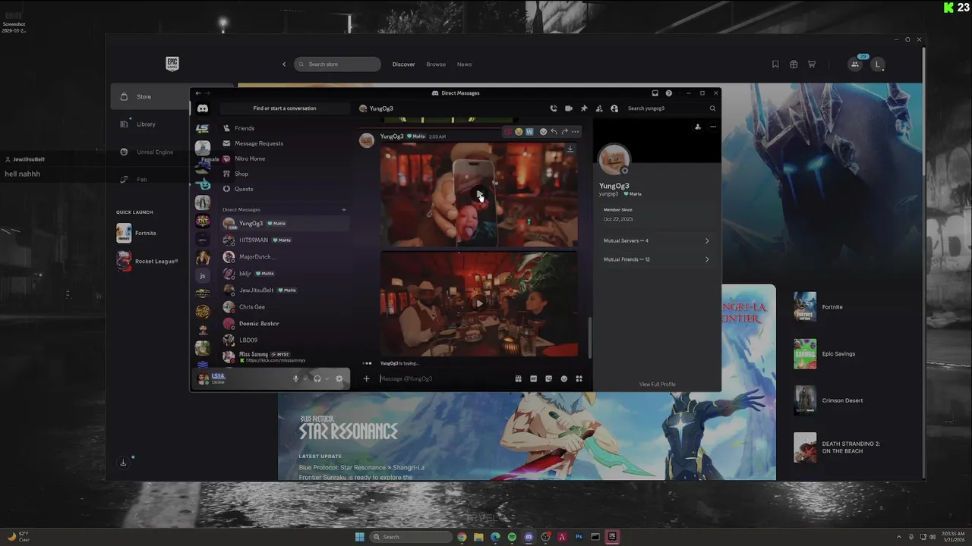The width and height of the screenshot is (972, 546).
Task: Open the attachment plus button
Action: [x=366, y=378]
